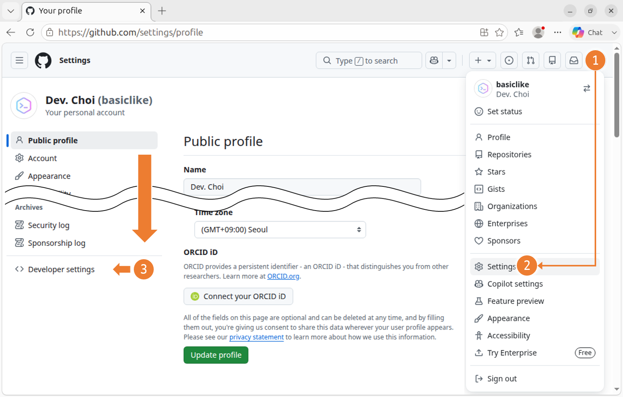Click the Name input field
The image size is (623, 397).
(x=302, y=186)
